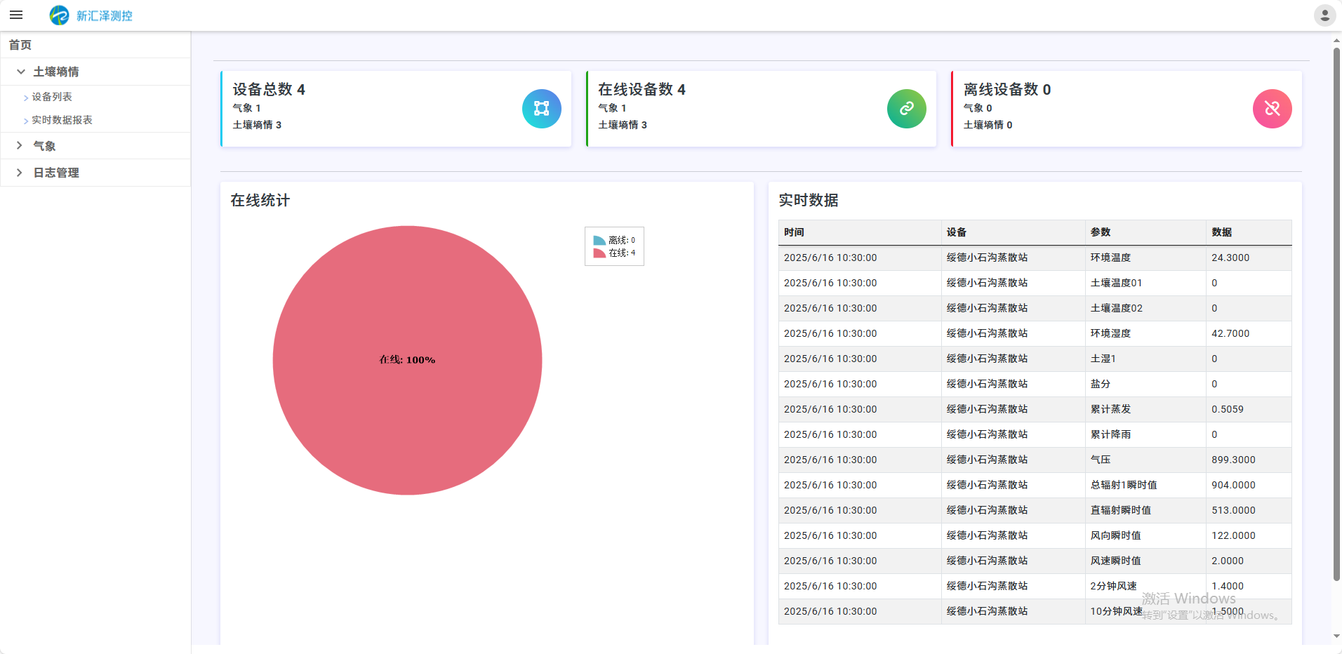The height and width of the screenshot is (654, 1342).
Task: Click the scrollbar up arrow
Action: tap(1336, 41)
